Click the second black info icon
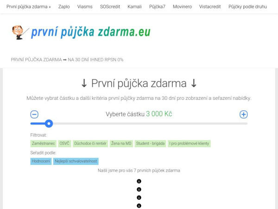Viewport: 278px width, 209px height. pos(139,189)
